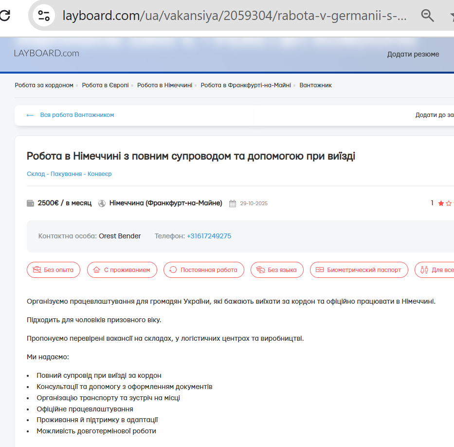The image size is (454, 447).
Task: Open Склад - Пакування - Конвеєр category link
Action: [x=69, y=174]
